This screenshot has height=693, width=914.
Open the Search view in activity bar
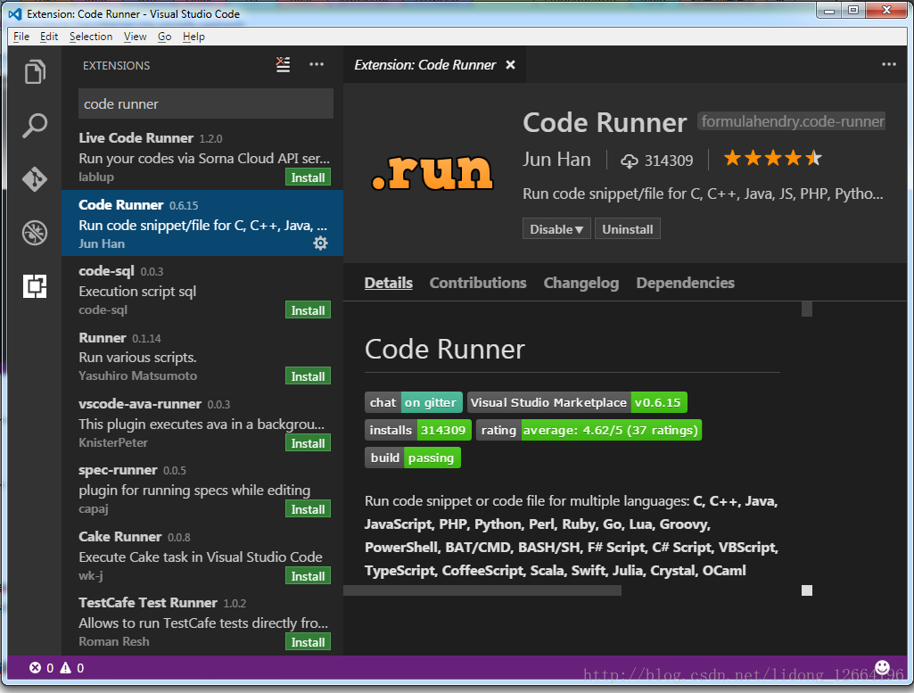pyautogui.click(x=35, y=126)
